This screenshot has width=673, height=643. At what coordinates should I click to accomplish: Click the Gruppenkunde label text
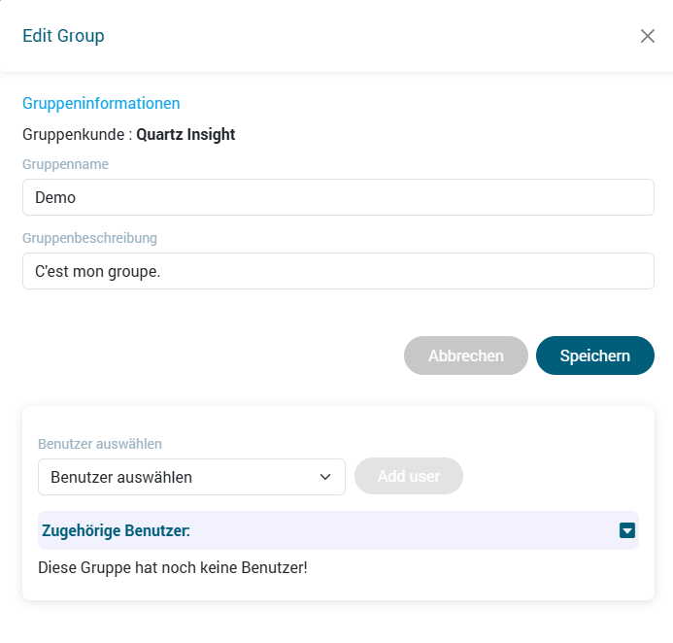(x=74, y=134)
